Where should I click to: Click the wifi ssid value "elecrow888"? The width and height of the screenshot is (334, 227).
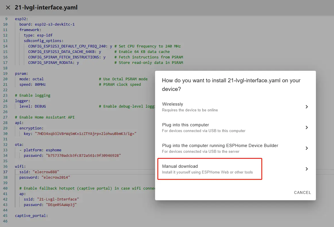click(x=46, y=172)
